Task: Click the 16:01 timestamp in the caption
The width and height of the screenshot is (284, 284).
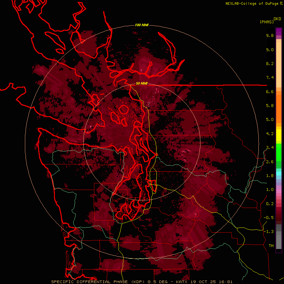Action: tap(226, 282)
